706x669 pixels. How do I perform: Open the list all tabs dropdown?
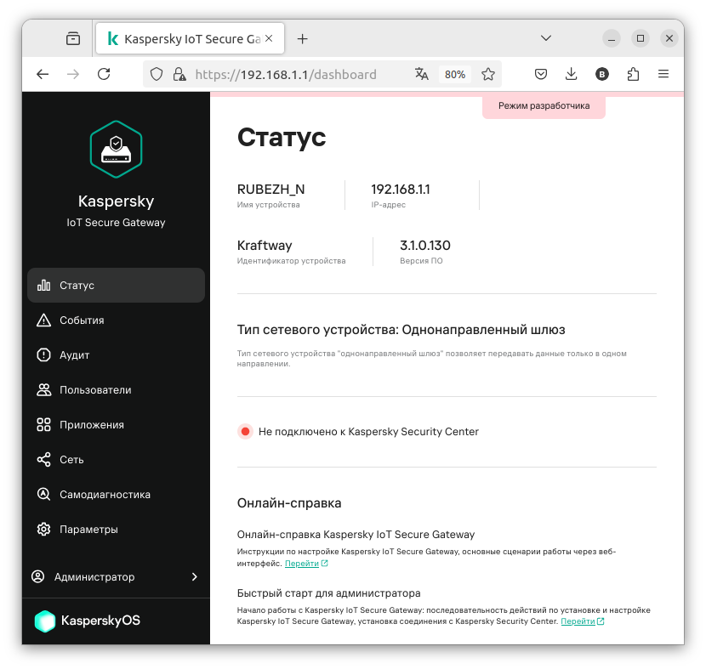pos(546,38)
